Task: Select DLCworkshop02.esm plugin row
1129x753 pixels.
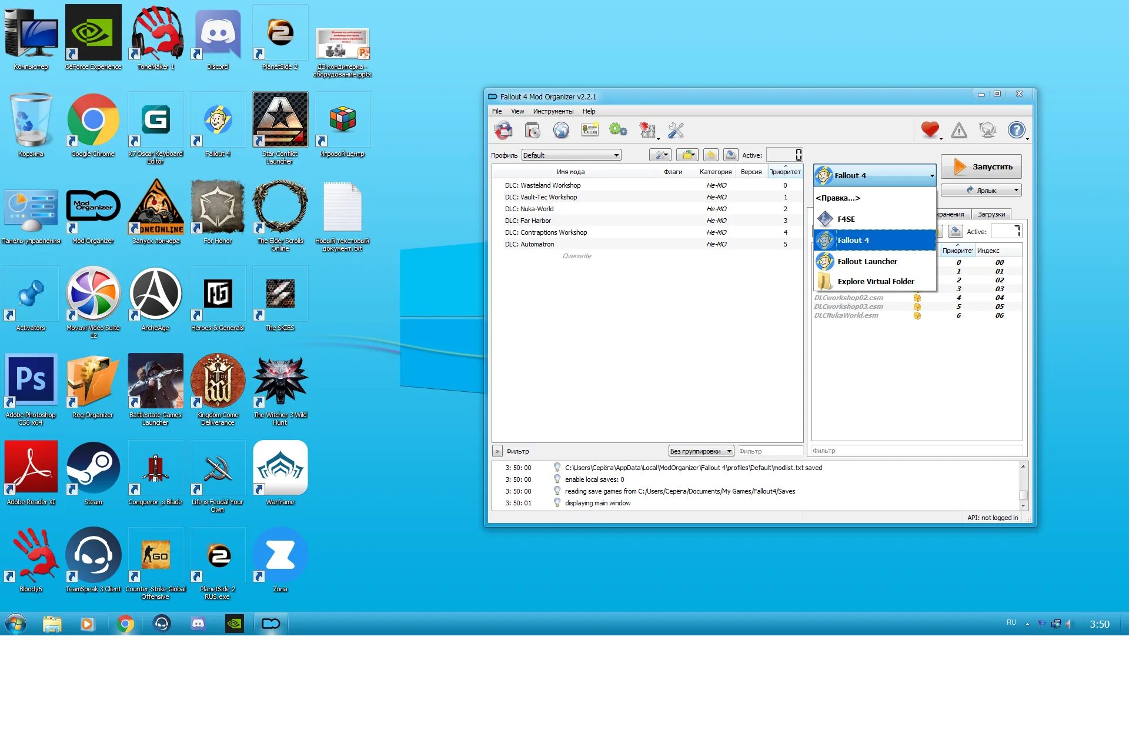Action: tap(917, 298)
